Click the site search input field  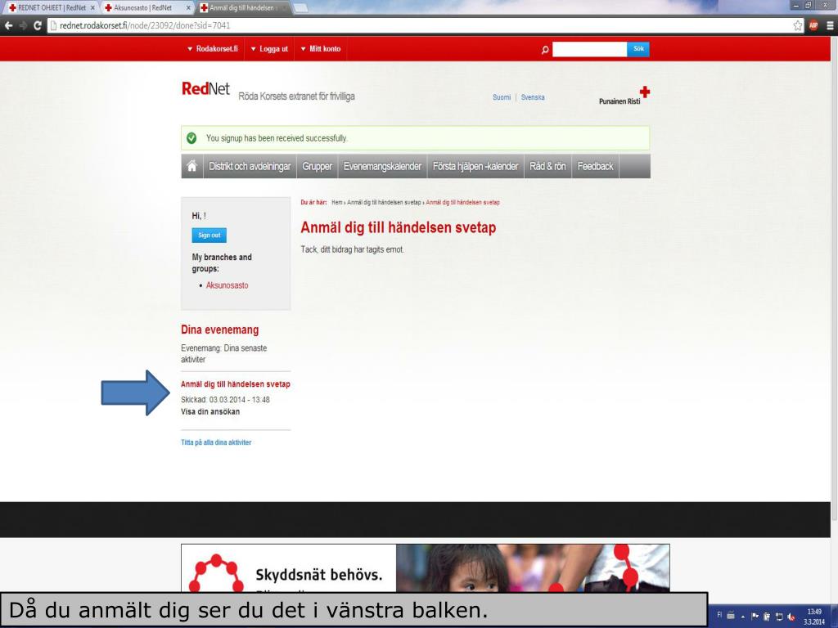point(589,49)
